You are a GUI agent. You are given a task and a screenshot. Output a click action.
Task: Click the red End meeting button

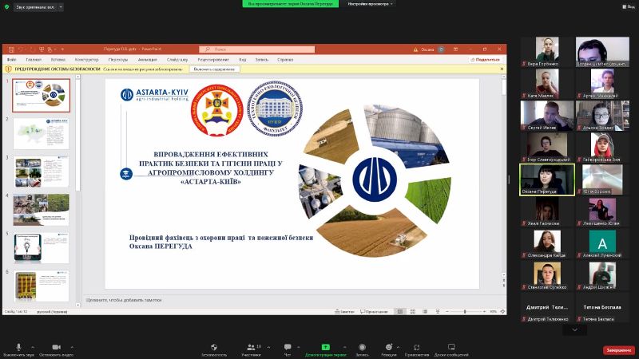coord(617,349)
